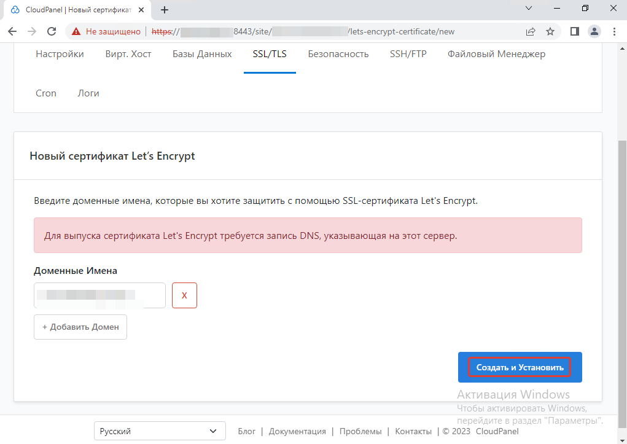
Task: Open the browser side panel
Action: coord(575,31)
